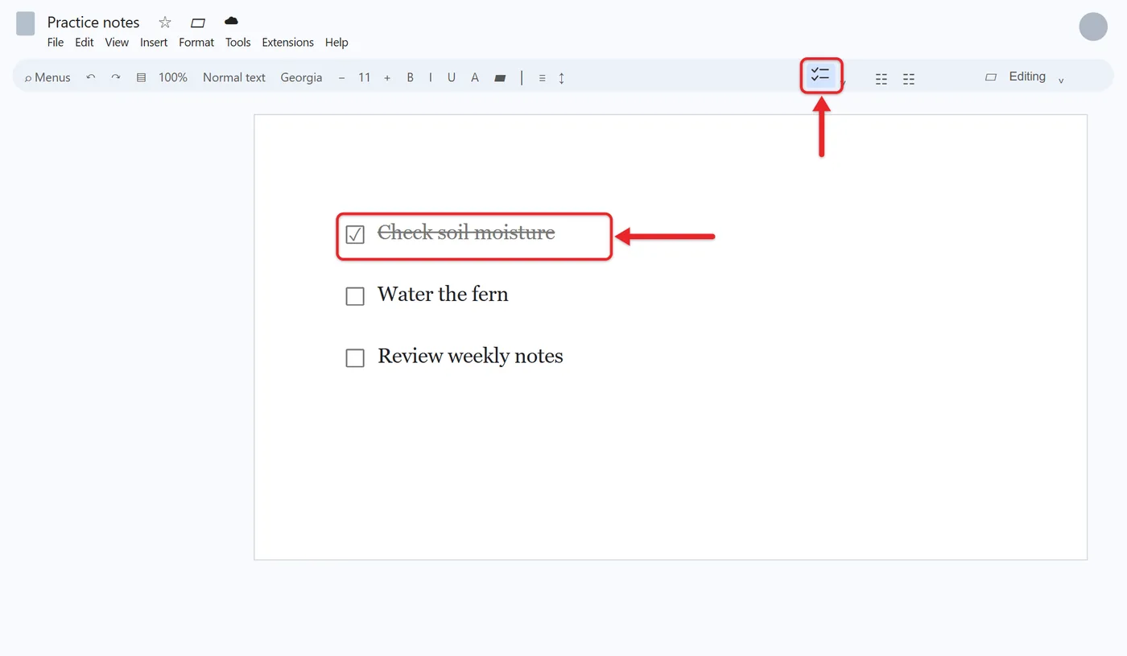Open the Georgia font dropdown

point(301,77)
